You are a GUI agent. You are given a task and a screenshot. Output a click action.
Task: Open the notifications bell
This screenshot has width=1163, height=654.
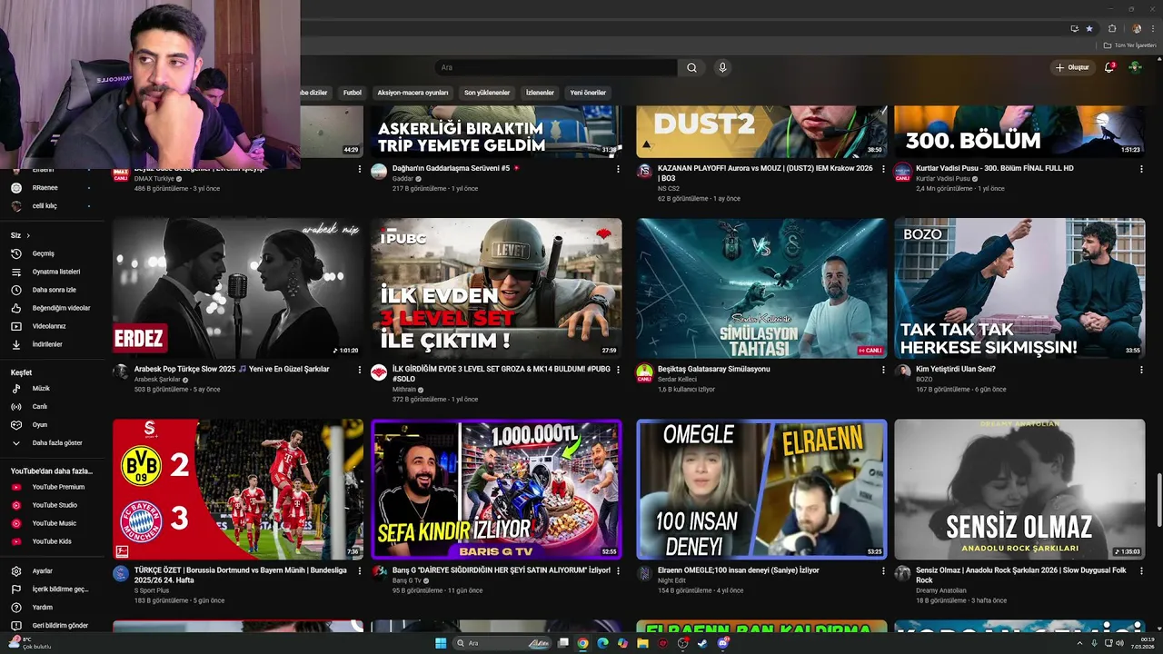tap(1108, 67)
